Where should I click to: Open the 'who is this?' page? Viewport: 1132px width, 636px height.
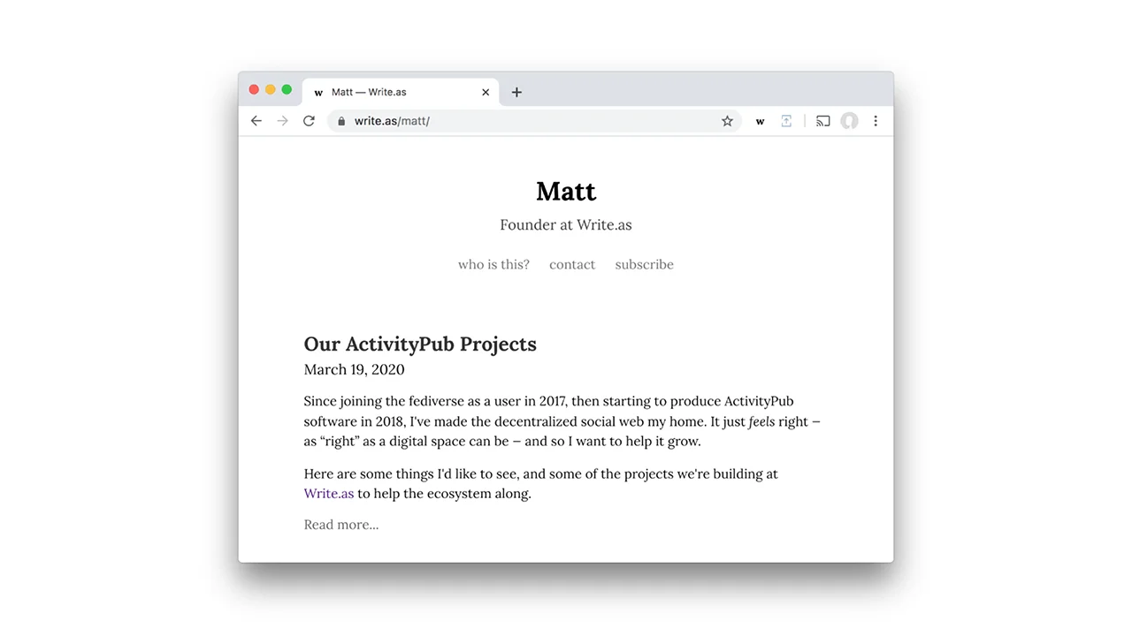tap(493, 264)
